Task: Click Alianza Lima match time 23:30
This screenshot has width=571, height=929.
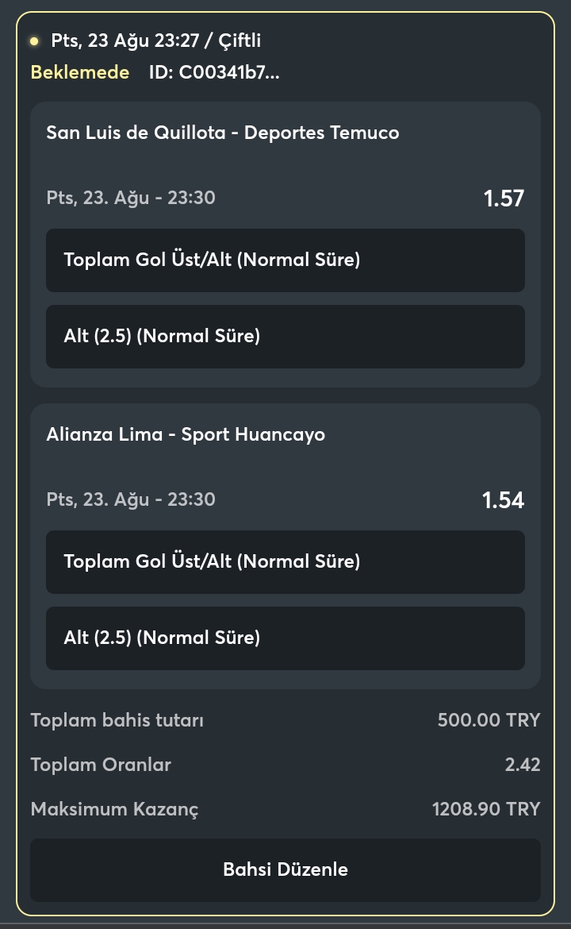Action: 191,499
